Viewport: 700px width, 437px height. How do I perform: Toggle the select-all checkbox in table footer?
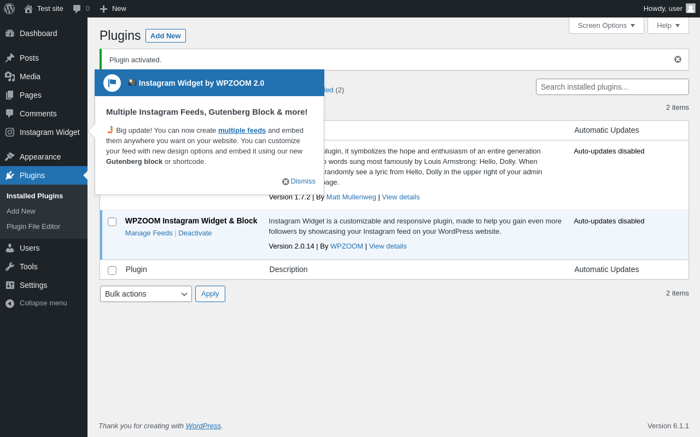[x=112, y=270]
